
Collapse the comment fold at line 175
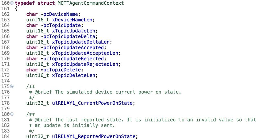(12, 86)
